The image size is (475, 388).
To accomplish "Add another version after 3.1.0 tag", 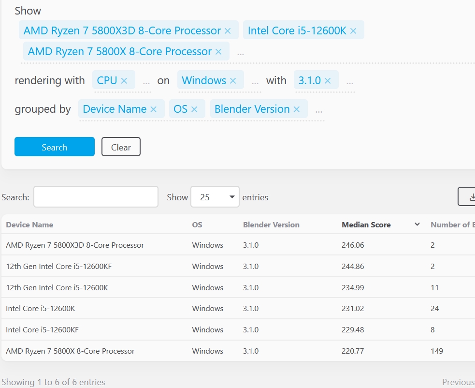I will pyautogui.click(x=350, y=83).
